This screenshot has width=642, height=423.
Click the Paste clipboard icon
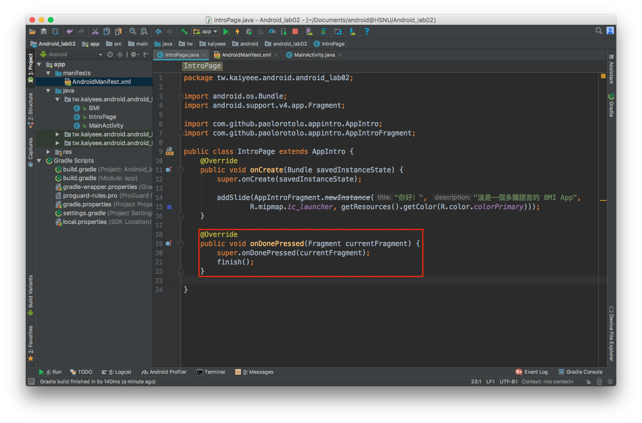point(118,31)
